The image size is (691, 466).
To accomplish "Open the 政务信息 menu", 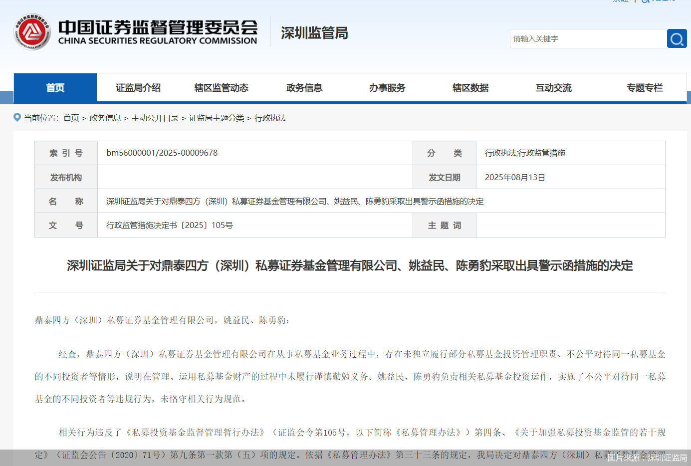I will click(304, 87).
